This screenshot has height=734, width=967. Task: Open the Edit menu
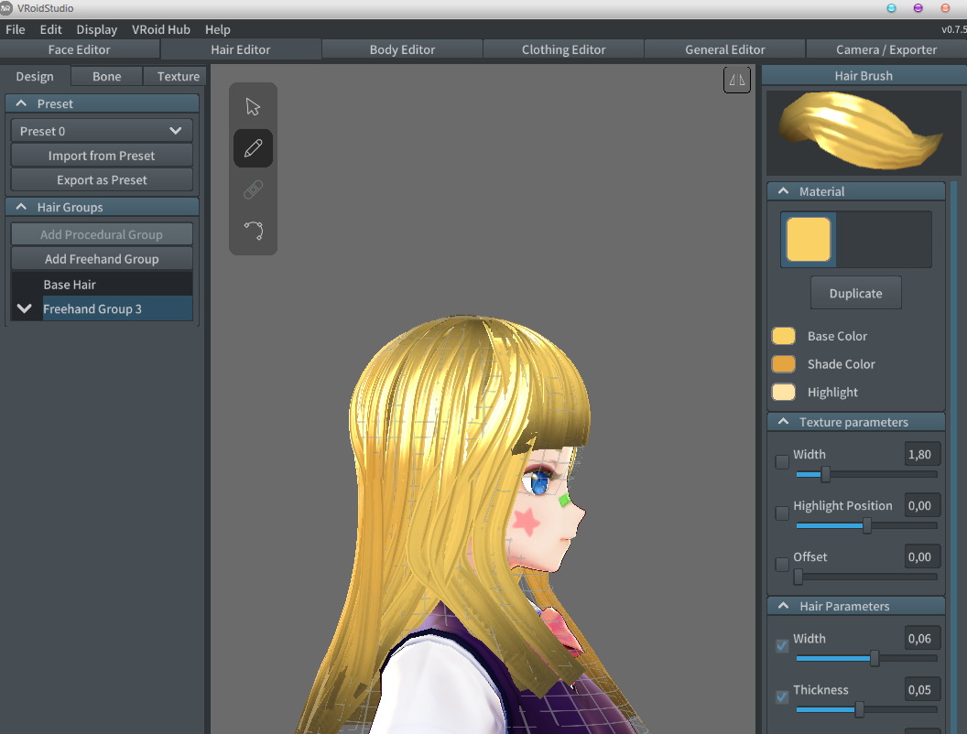(50, 29)
